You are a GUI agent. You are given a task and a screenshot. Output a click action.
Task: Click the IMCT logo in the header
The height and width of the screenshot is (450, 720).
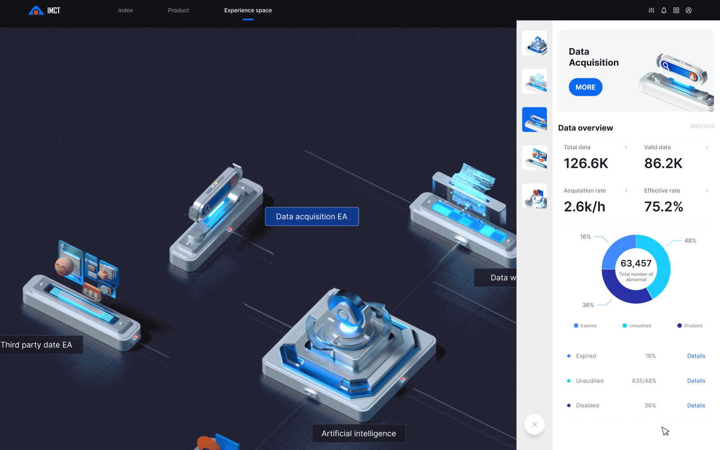tap(44, 10)
